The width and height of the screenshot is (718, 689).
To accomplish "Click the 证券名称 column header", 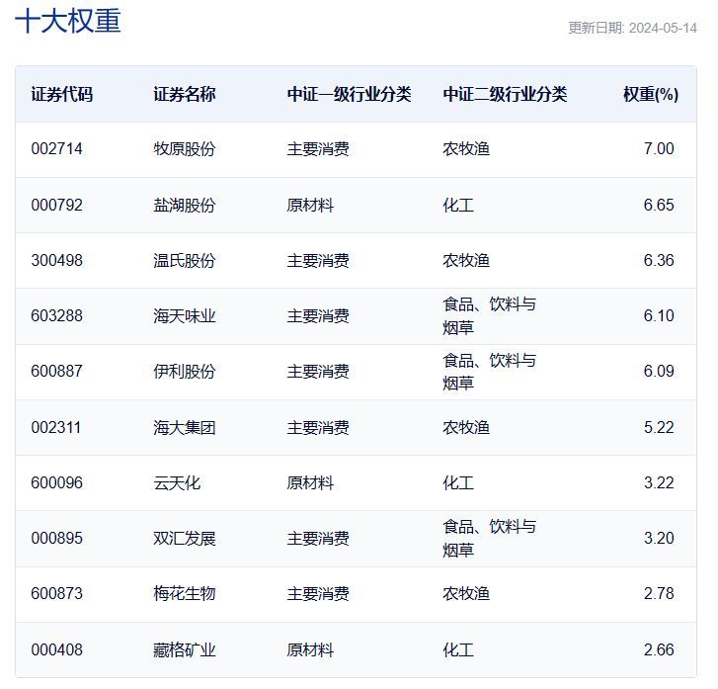I will tap(184, 94).
